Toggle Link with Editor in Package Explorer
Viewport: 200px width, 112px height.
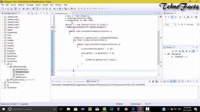pyautogui.click(x=32, y=13)
